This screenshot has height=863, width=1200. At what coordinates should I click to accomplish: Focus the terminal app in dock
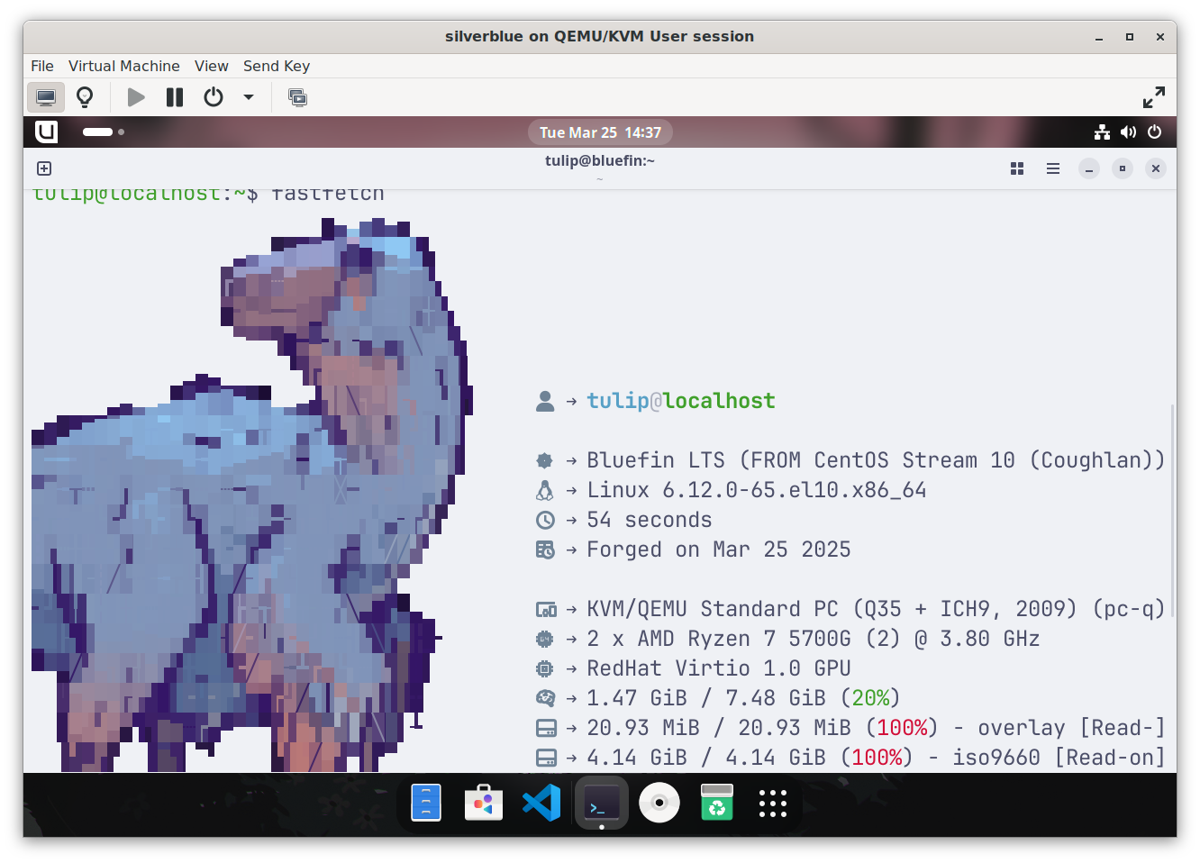coord(602,803)
